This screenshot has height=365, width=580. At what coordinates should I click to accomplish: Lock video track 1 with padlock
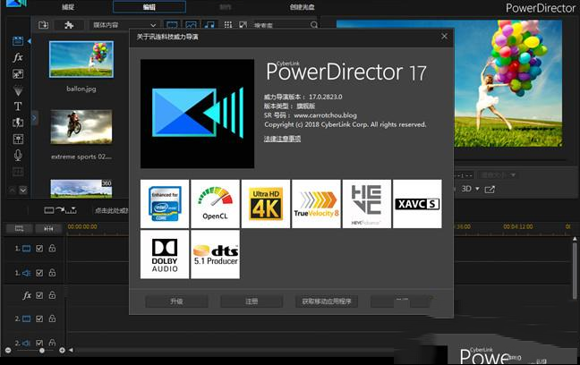(x=52, y=248)
